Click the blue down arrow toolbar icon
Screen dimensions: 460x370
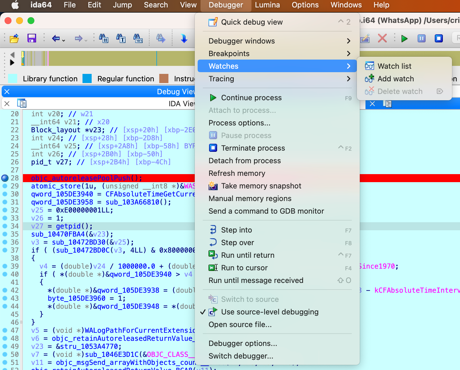tap(184, 38)
